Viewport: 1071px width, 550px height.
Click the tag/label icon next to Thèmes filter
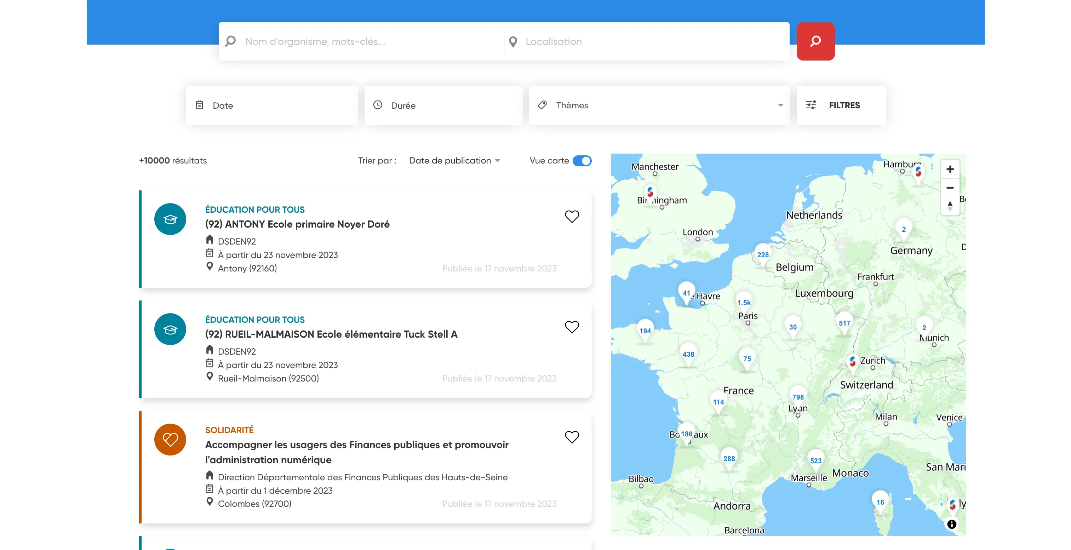pos(543,104)
